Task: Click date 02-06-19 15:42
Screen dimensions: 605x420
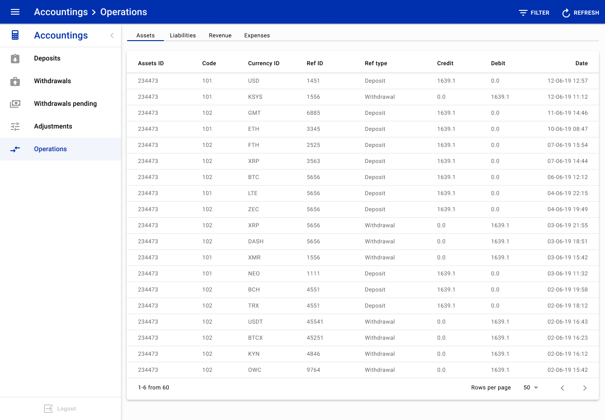Action: tap(568, 370)
